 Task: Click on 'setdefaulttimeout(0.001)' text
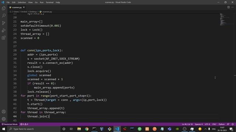point(41,26)
